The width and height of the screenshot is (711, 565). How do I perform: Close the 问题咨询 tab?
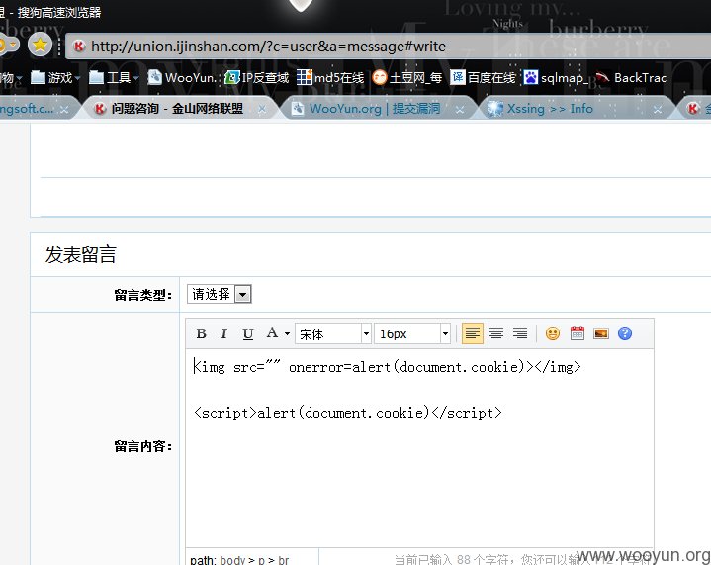point(262,109)
